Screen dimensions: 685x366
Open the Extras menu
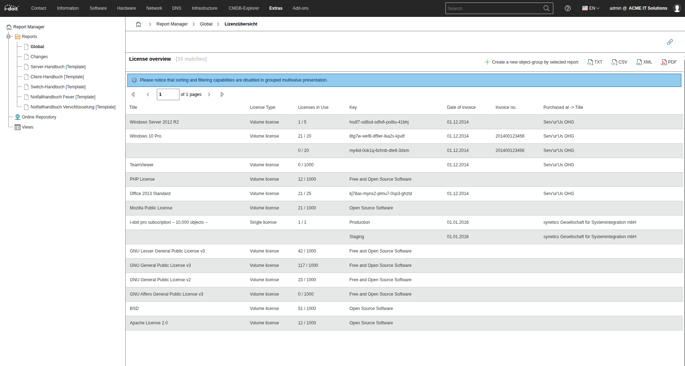pos(276,8)
